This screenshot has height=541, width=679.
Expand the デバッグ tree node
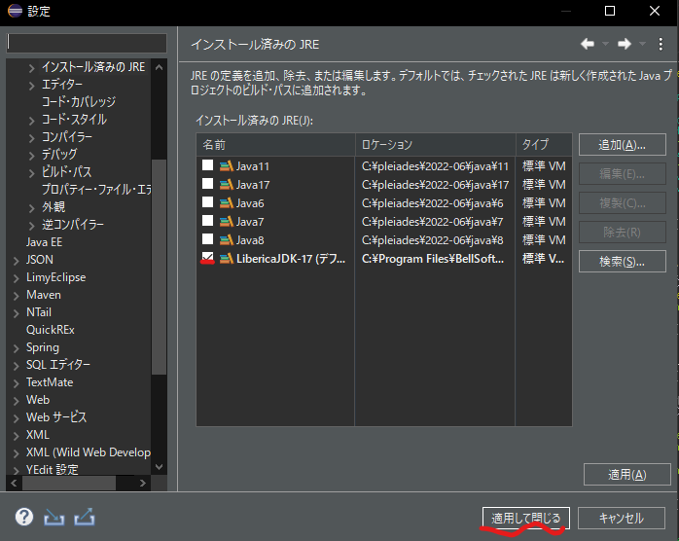31,156
